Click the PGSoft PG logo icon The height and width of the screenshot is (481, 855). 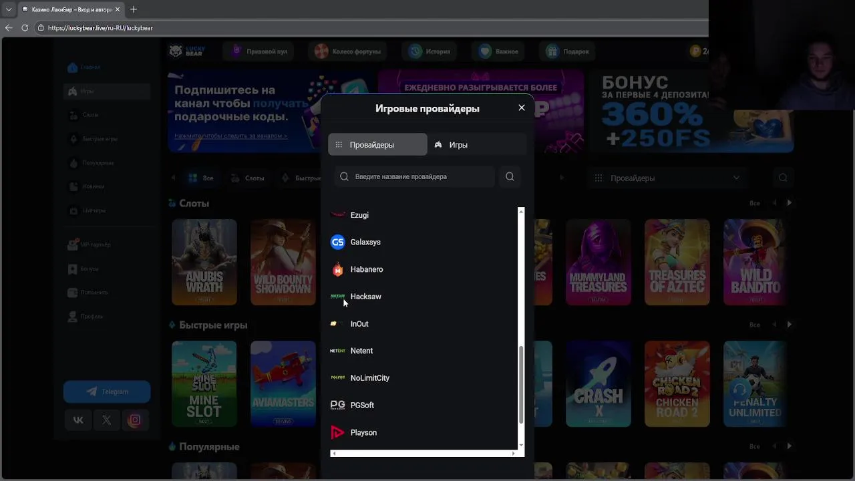point(338,405)
